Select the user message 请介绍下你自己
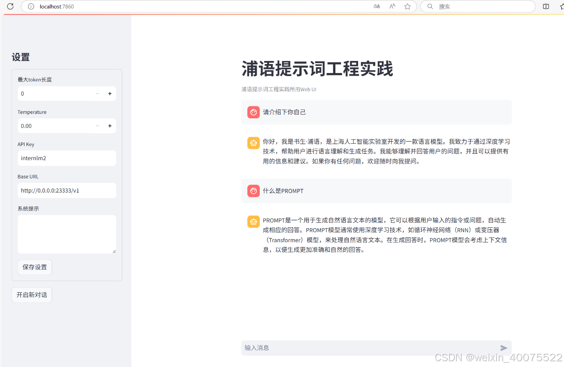 point(284,112)
